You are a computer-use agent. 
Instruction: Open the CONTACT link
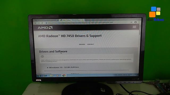click(x=91, y=44)
